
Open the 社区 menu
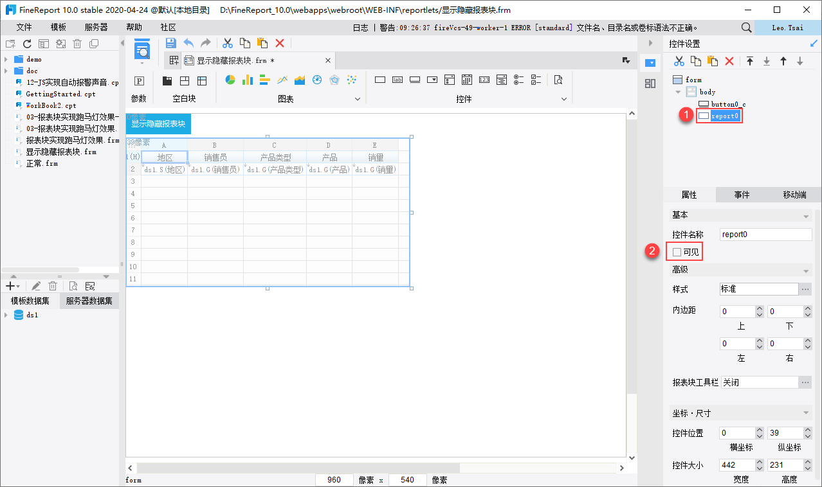pyautogui.click(x=168, y=28)
